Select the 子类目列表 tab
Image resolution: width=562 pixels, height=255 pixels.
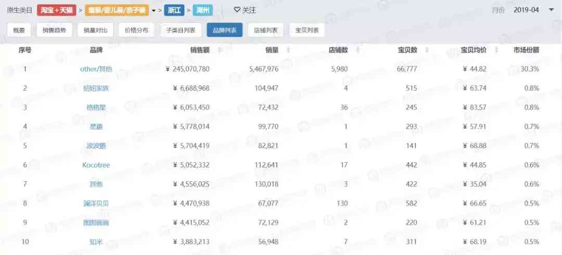tap(181, 30)
